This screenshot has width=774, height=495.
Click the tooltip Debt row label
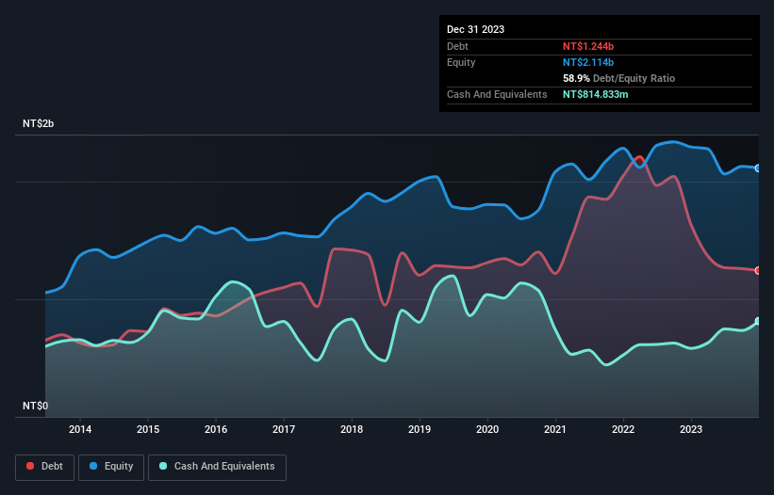coord(457,46)
